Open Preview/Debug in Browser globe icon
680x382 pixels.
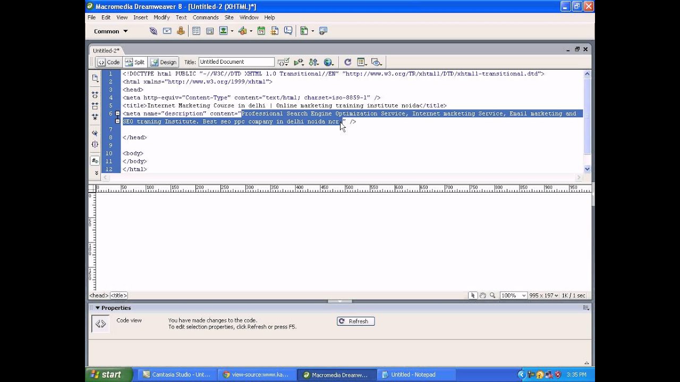(329, 62)
